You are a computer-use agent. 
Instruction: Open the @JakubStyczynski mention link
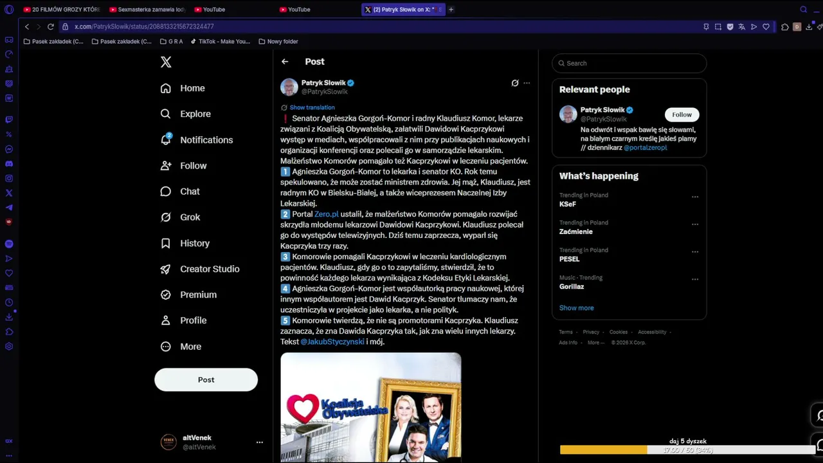pyautogui.click(x=332, y=341)
